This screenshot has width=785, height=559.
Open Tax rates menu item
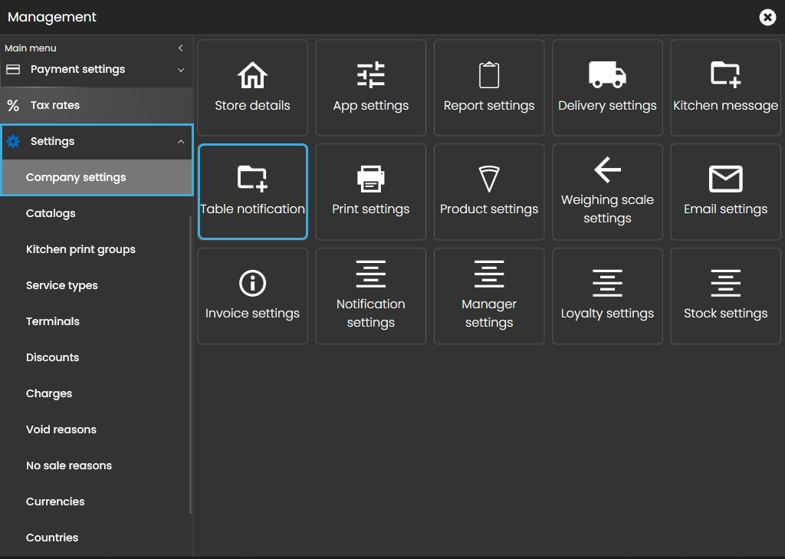tap(55, 105)
